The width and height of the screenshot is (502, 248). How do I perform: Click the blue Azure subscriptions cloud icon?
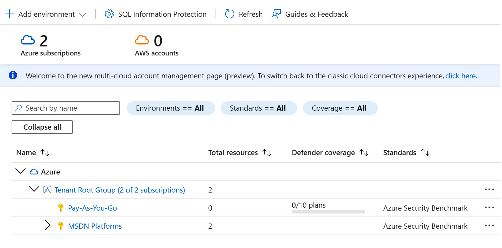pos(28,40)
